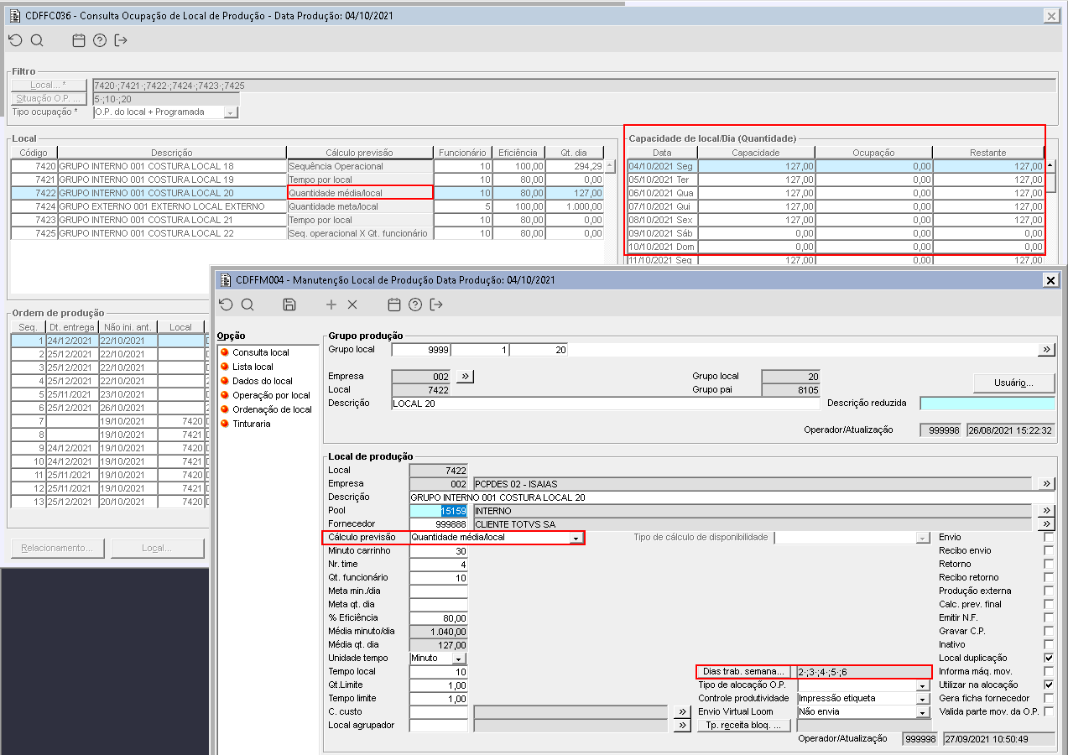Click lookup arrows beside PCPDES 02 - ISAIAS
Screen dimensions: 1068x755
pyautogui.click(x=1046, y=484)
